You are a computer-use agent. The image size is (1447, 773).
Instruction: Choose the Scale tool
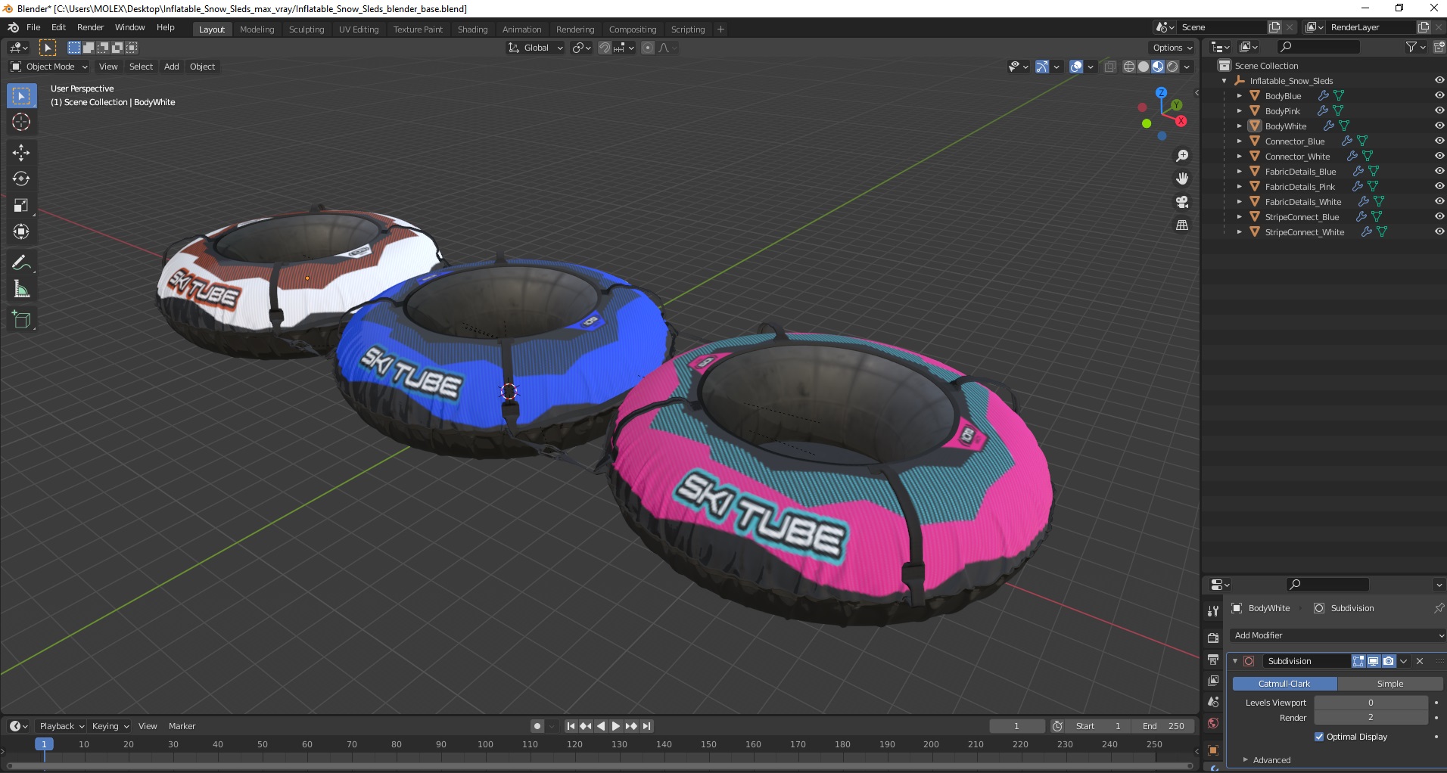21,206
